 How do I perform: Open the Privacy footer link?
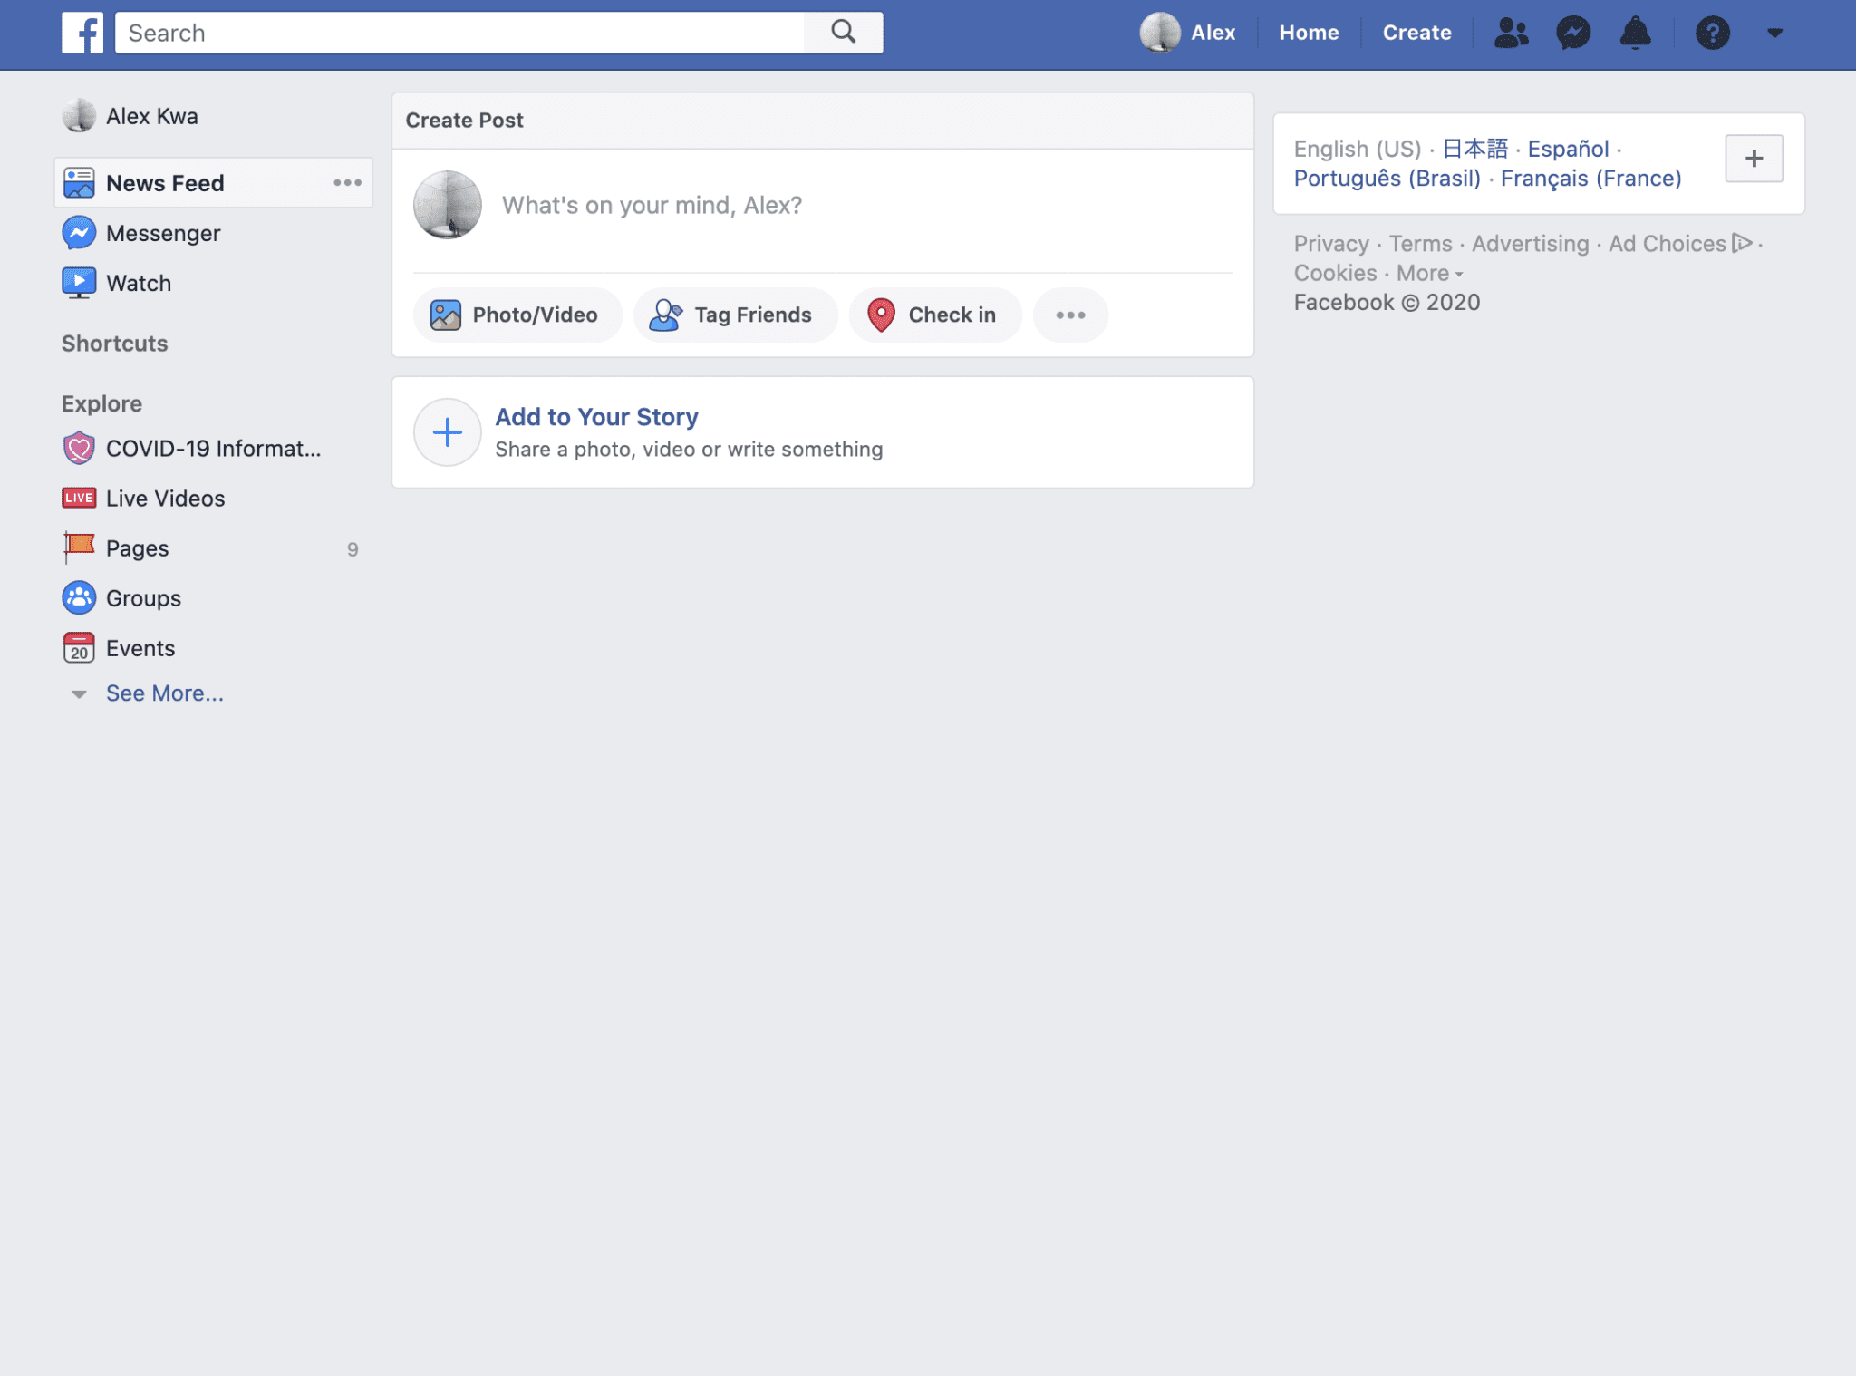[x=1330, y=243]
